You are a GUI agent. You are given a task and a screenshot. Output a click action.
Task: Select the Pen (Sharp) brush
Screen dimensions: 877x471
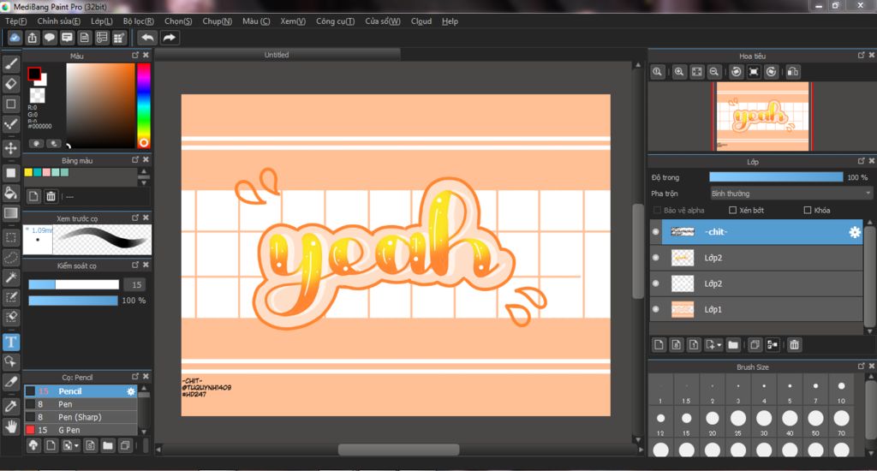click(81, 417)
